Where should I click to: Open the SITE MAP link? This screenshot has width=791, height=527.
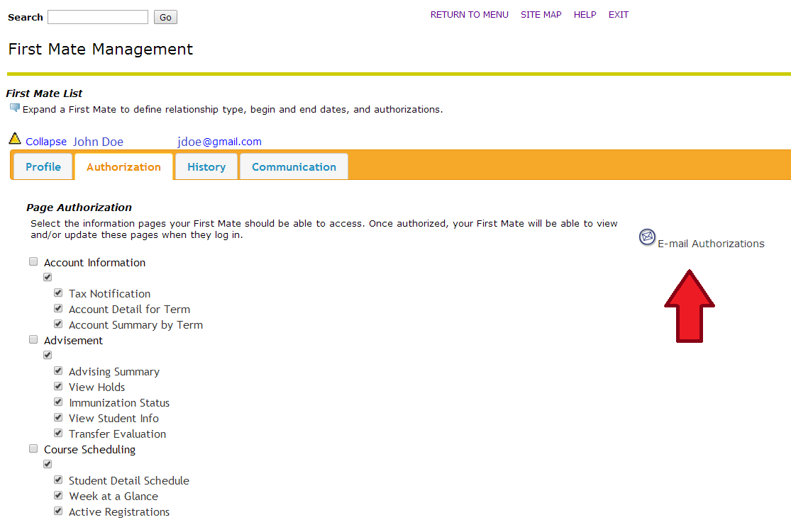tap(541, 15)
